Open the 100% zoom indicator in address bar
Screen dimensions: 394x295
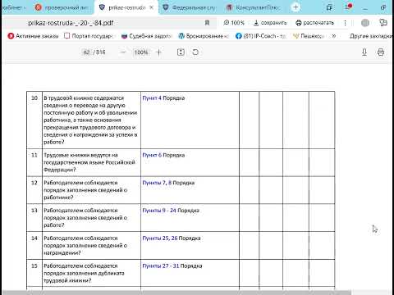tap(234, 23)
